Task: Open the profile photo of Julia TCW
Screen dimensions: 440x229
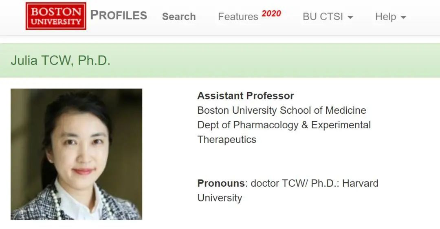Action: [76, 154]
